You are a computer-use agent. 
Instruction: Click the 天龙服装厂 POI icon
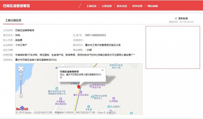(109, 107)
